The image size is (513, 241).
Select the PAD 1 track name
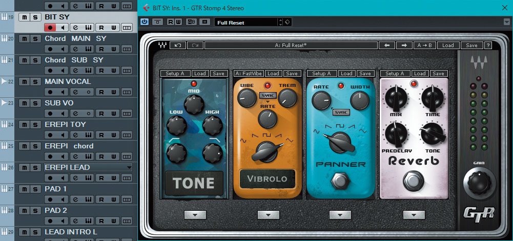pyautogui.click(x=56, y=189)
